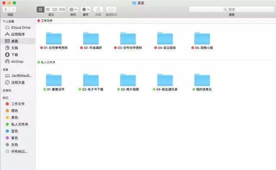Go back with the left arrow
The image size is (276, 170).
point(6,9)
